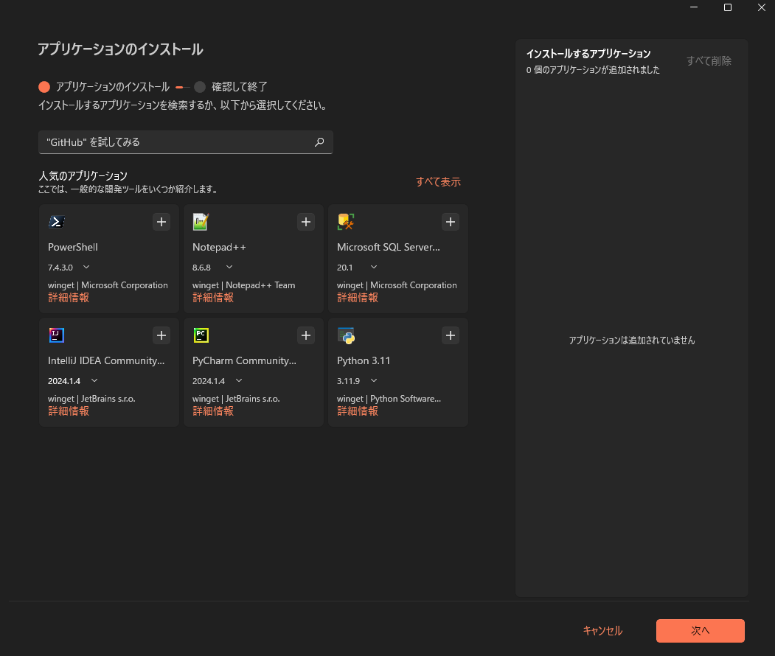Viewport: 775px width, 656px height.
Task: Open 詳細情報 link for Notepad++
Action: pyautogui.click(x=213, y=297)
